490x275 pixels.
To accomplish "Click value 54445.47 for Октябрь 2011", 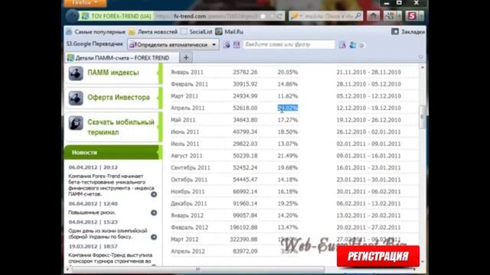I will pos(245,180).
